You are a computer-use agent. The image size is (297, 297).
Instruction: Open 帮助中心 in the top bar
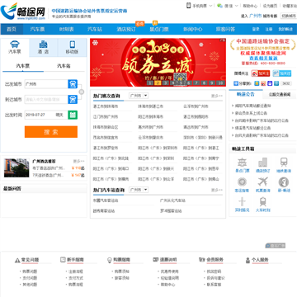(250, 6)
